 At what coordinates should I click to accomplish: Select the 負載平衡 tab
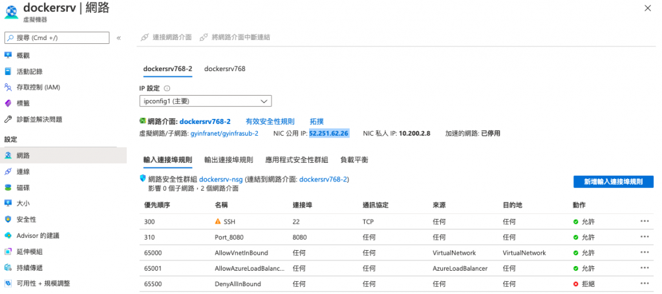click(x=354, y=160)
